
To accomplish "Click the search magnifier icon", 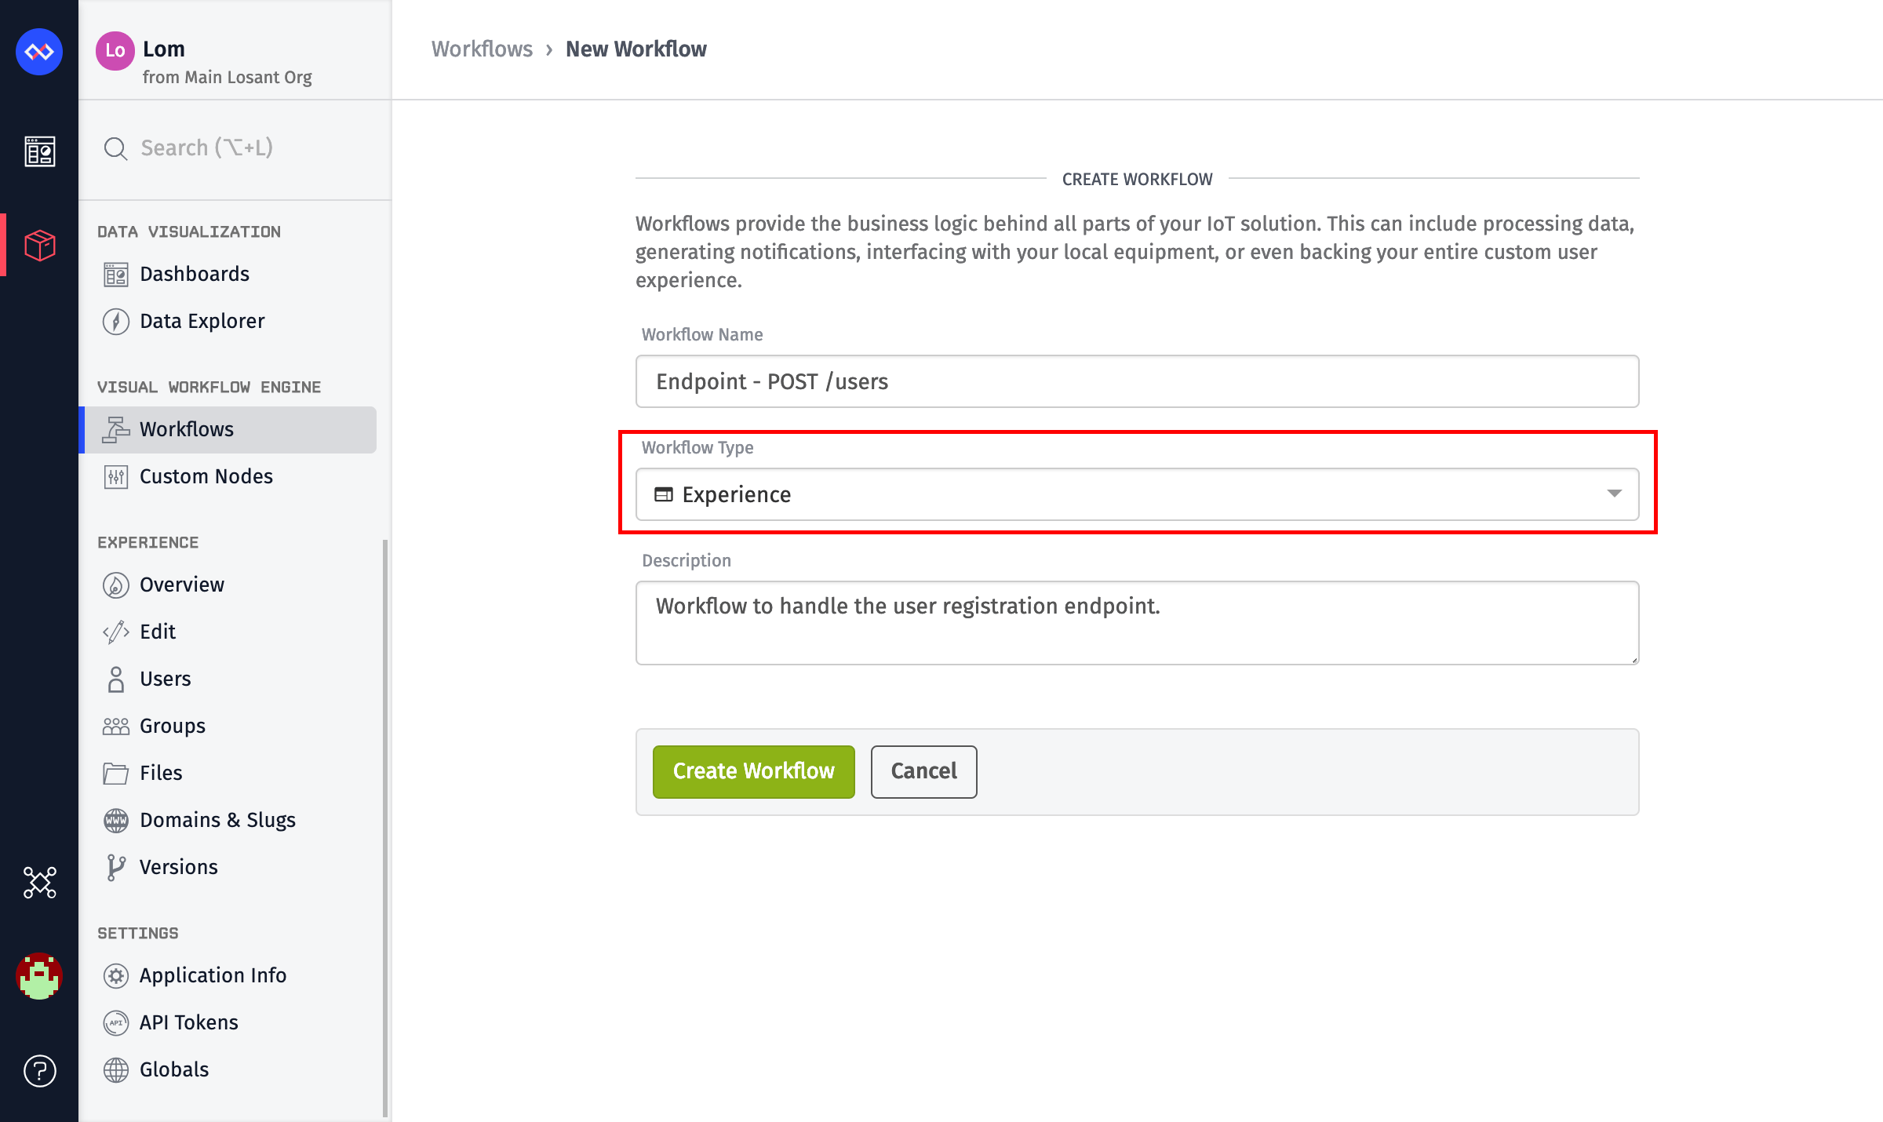I will pos(115,148).
